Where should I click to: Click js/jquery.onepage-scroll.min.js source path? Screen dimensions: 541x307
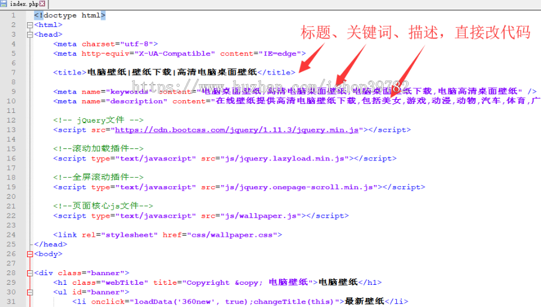[299, 187]
